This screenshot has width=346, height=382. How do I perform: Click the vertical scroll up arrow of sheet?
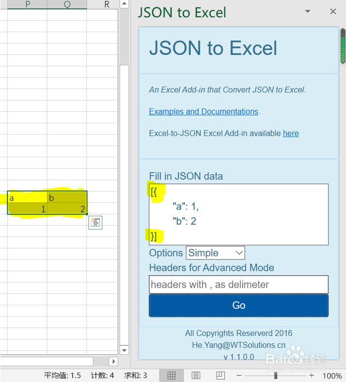tap(124, 3)
